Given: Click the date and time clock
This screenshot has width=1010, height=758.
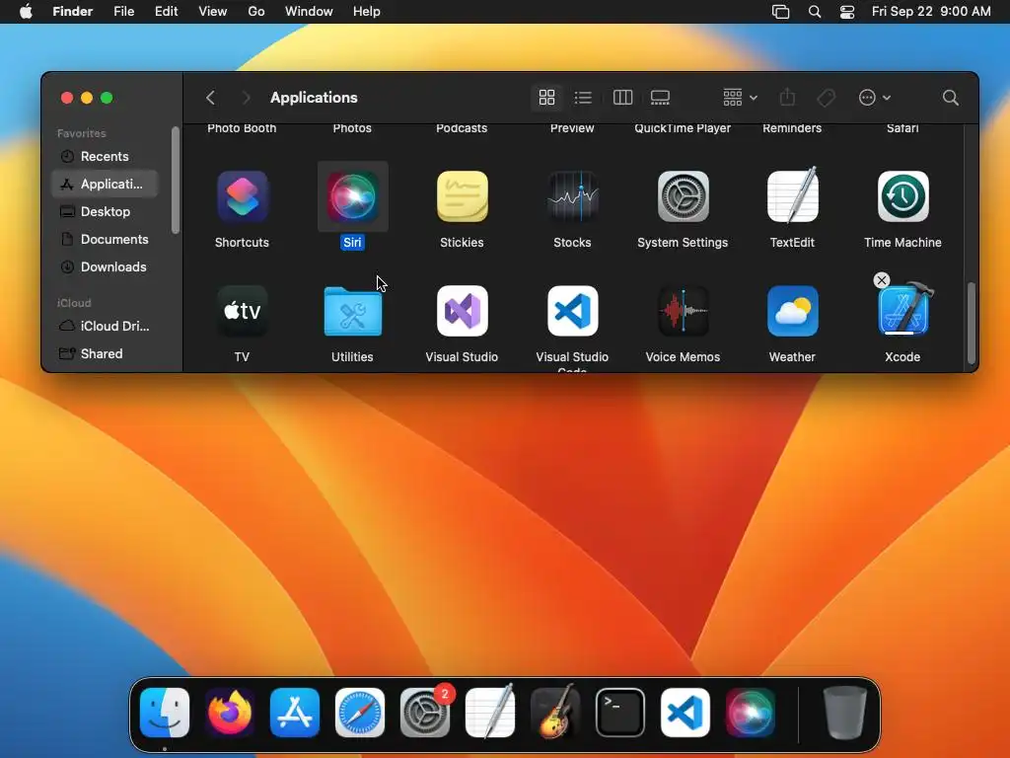Looking at the screenshot, I should (931, 12).
